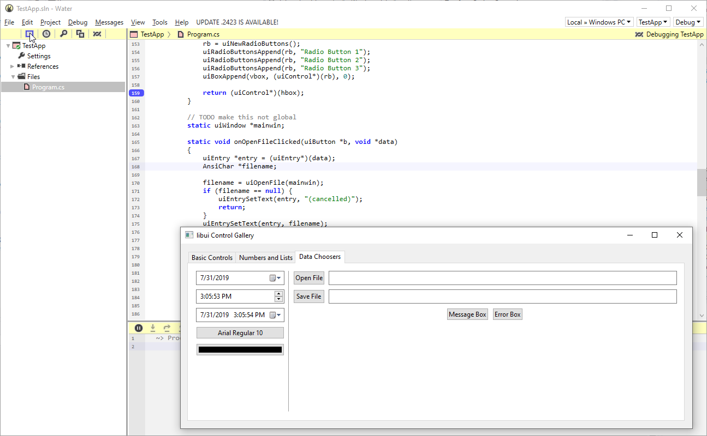707x436 pixels.
Task: Click the TestApp breadcrumb label
Action: tap(152, 34)
